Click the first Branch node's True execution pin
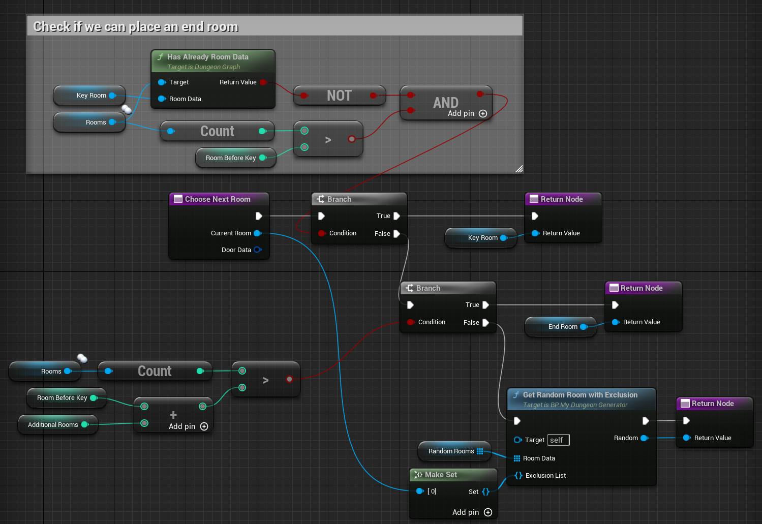This screenshot has width=762, height=524. click(x=397, y=216)
